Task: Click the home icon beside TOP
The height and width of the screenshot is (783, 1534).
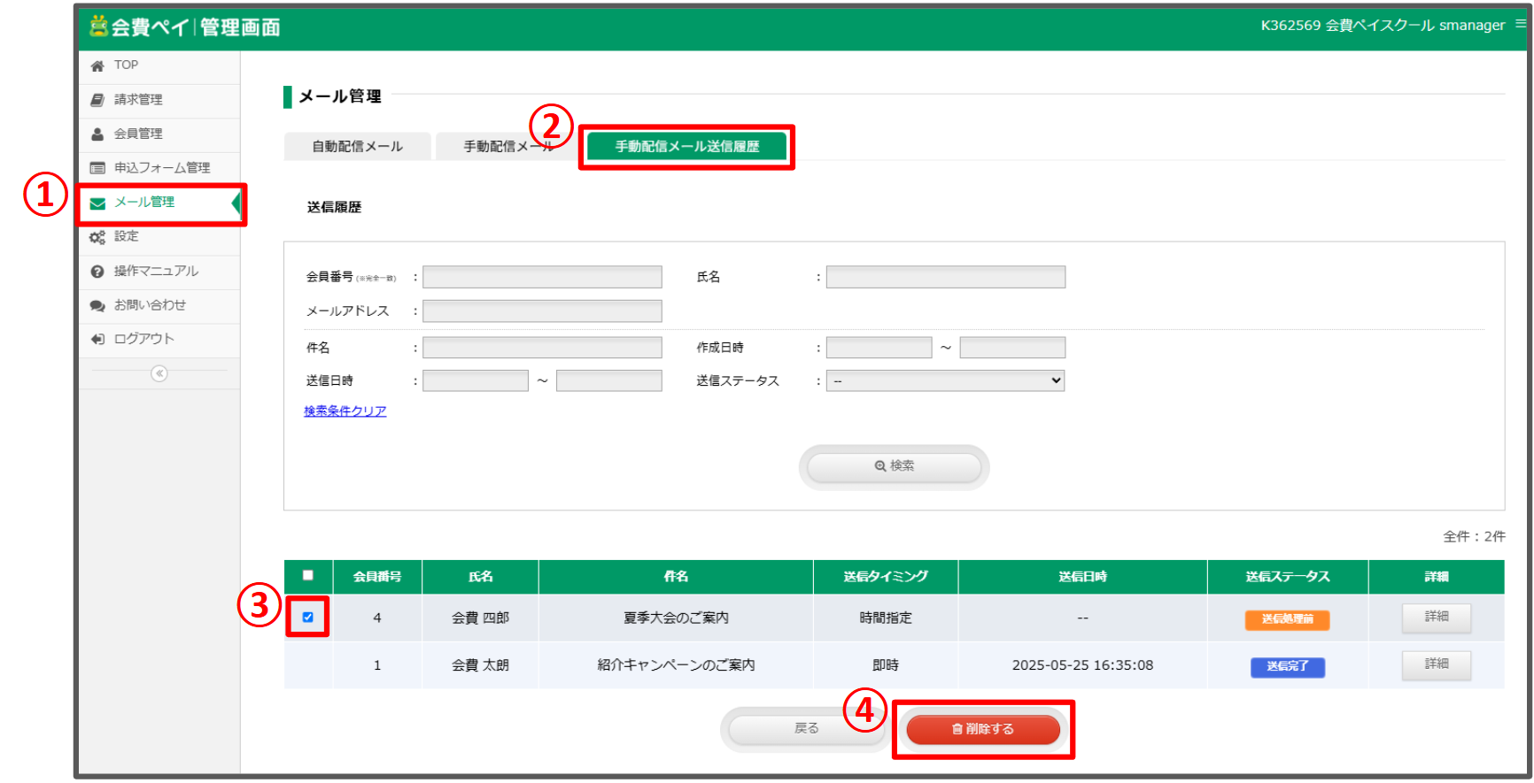Action: [97, 65]
